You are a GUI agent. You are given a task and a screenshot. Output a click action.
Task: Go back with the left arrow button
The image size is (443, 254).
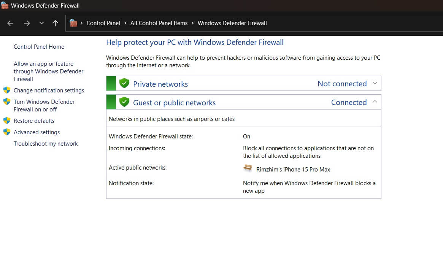click(x=10, y=23)
